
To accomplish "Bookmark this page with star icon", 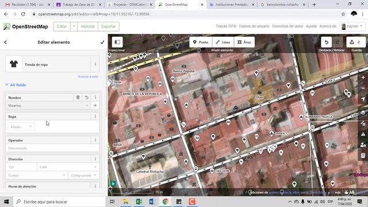I will [x=343, y=14].
